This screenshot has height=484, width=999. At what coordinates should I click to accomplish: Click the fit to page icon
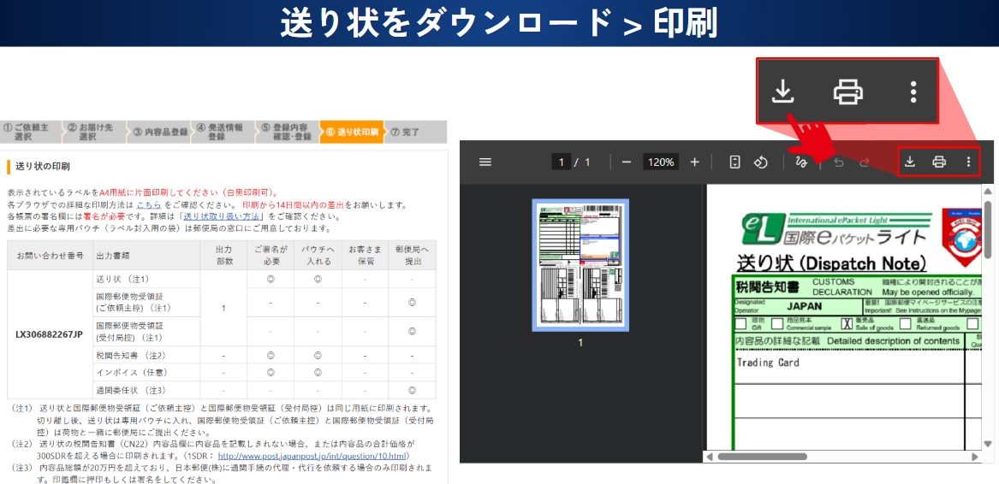point(734,162)
